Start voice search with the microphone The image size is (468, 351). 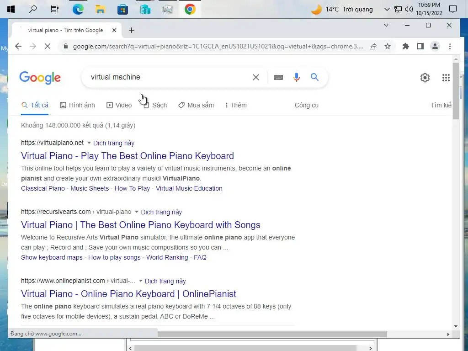point(296,77)
